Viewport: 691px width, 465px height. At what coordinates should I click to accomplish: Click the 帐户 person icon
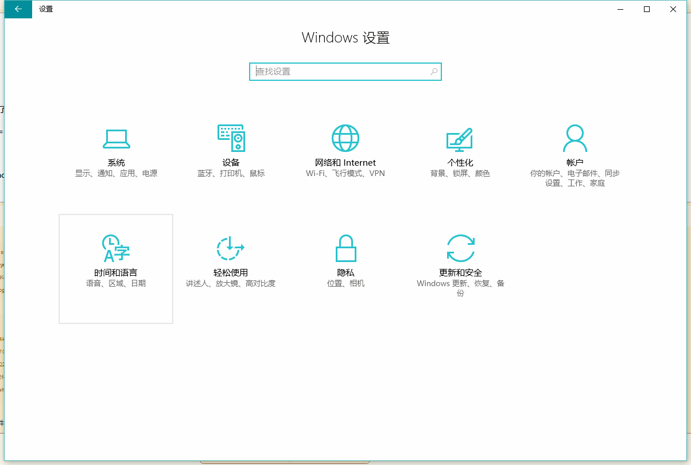tap(574, 138)
